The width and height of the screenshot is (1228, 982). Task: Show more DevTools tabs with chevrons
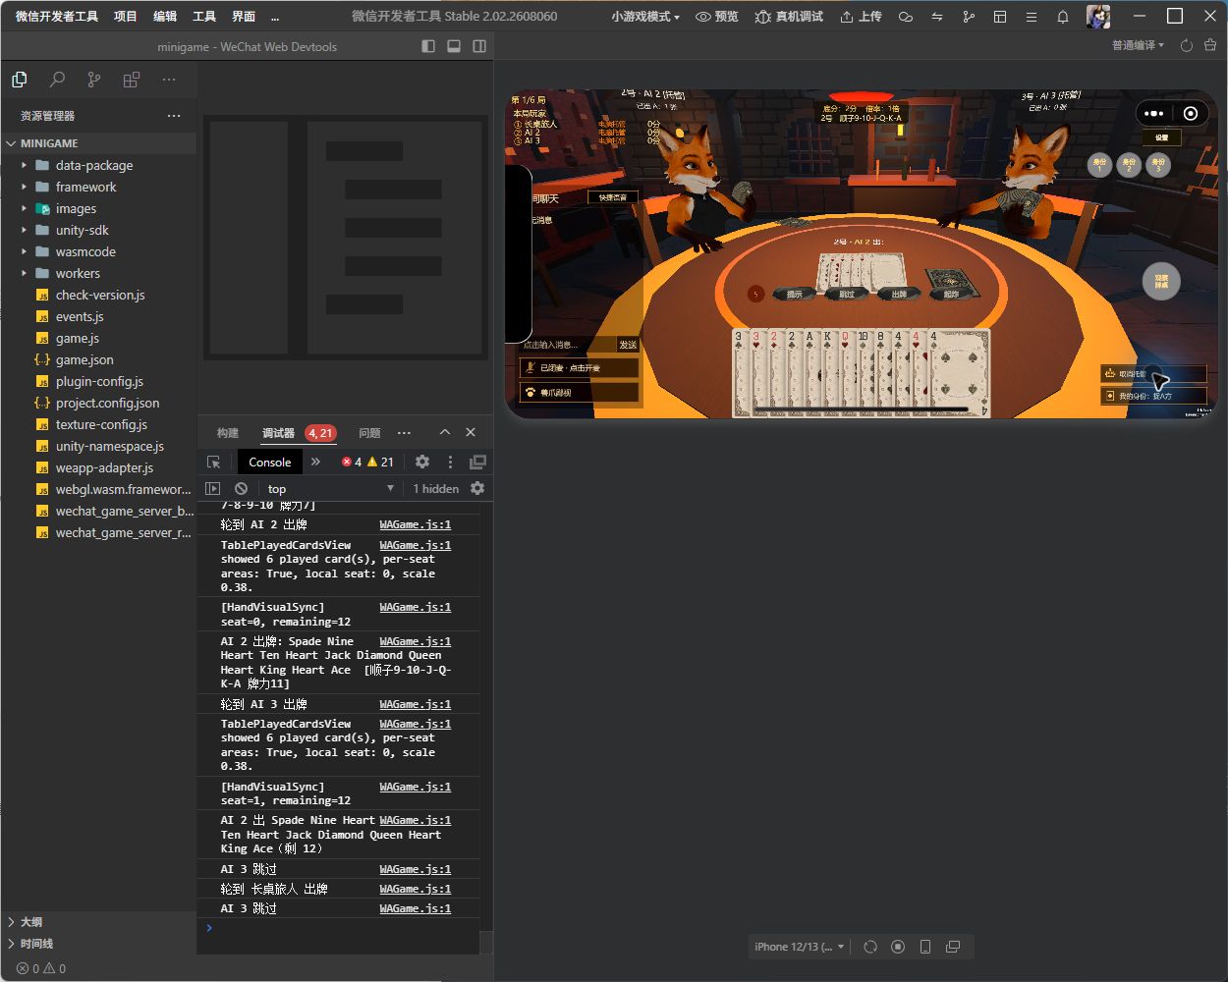(315, 462)
